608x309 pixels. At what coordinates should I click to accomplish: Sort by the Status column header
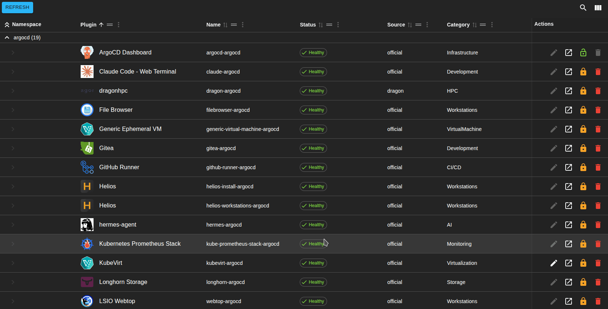click(308, 25)
